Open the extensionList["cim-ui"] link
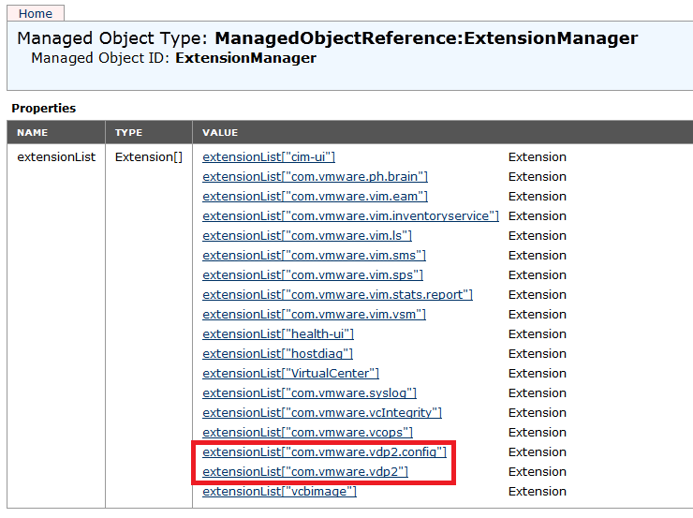This screenshot has width=693, height=518. [x=269, y=157]
